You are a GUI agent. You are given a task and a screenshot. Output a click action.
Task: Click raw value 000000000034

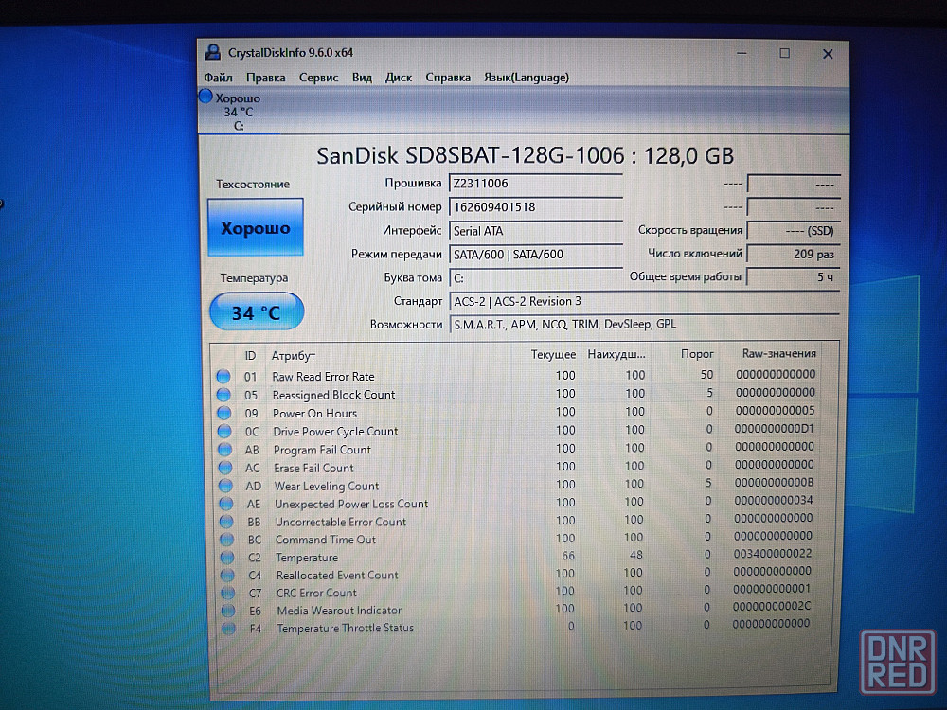[774, 501]
